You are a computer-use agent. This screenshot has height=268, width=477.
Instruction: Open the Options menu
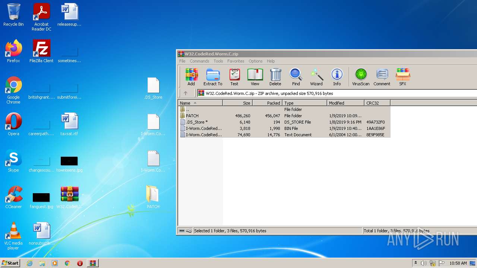[x=256, y=61]
